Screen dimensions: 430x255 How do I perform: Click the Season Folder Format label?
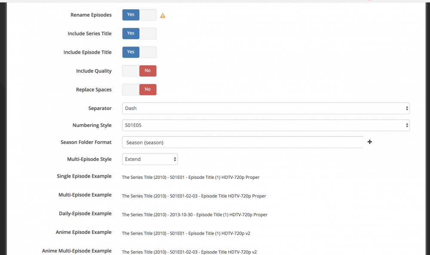86,142
